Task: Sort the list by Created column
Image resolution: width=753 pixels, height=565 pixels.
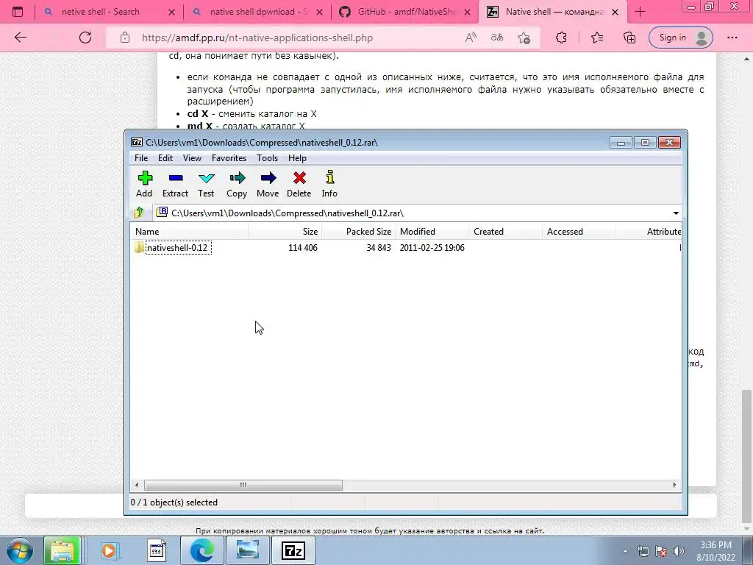Action: 506,232
